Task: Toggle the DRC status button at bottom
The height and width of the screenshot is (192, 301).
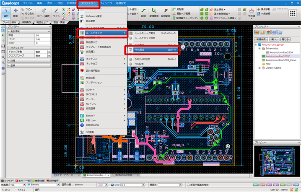Action: tap(283, 185)
